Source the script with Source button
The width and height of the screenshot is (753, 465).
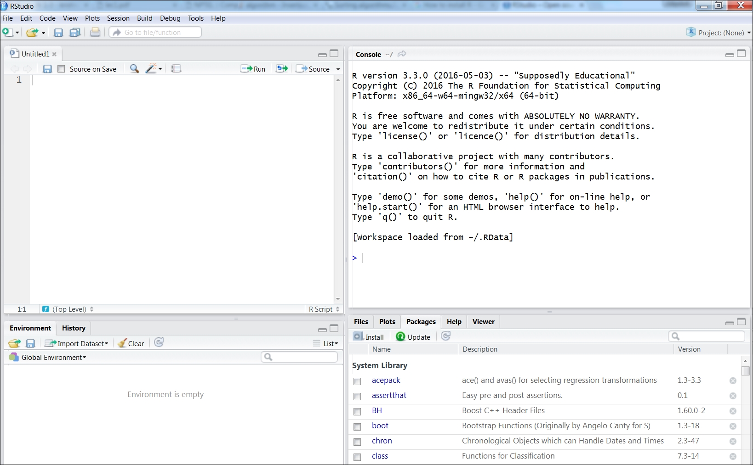[313, 69]
